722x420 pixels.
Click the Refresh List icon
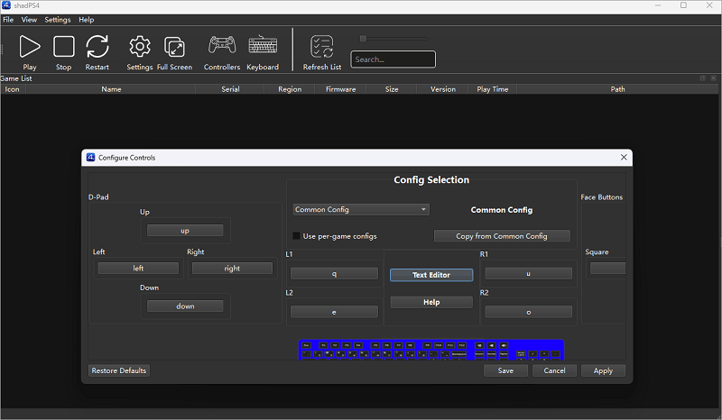(x=322, y=47)
